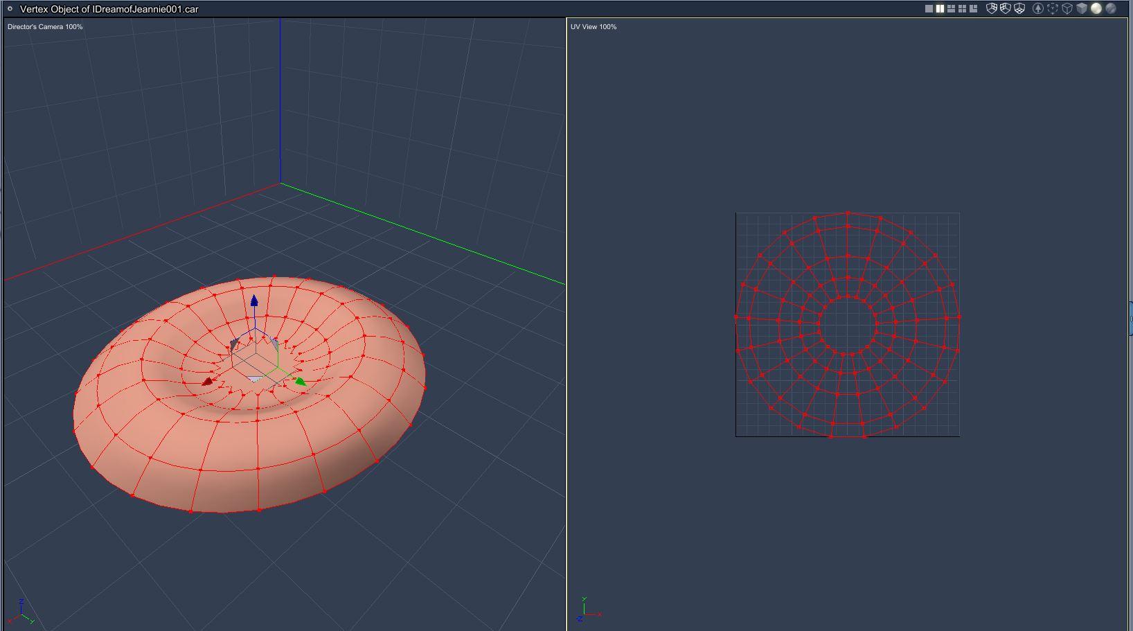Screen dimensions: 1133x631
Task: Click dark red axis arrow of manipulator
Action: click(208, 382)
